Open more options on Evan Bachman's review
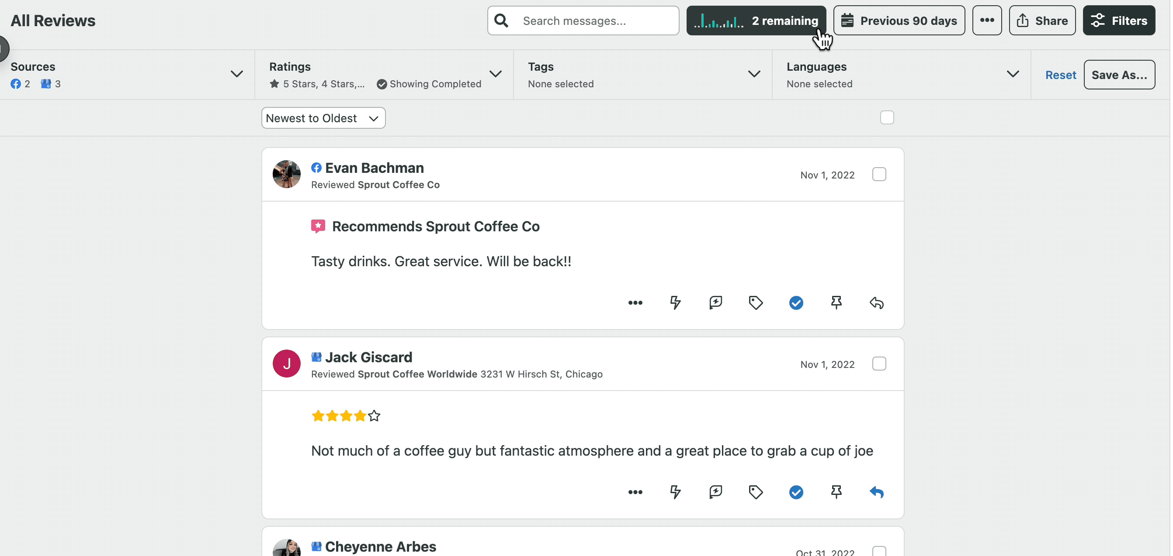 (635, 303)
